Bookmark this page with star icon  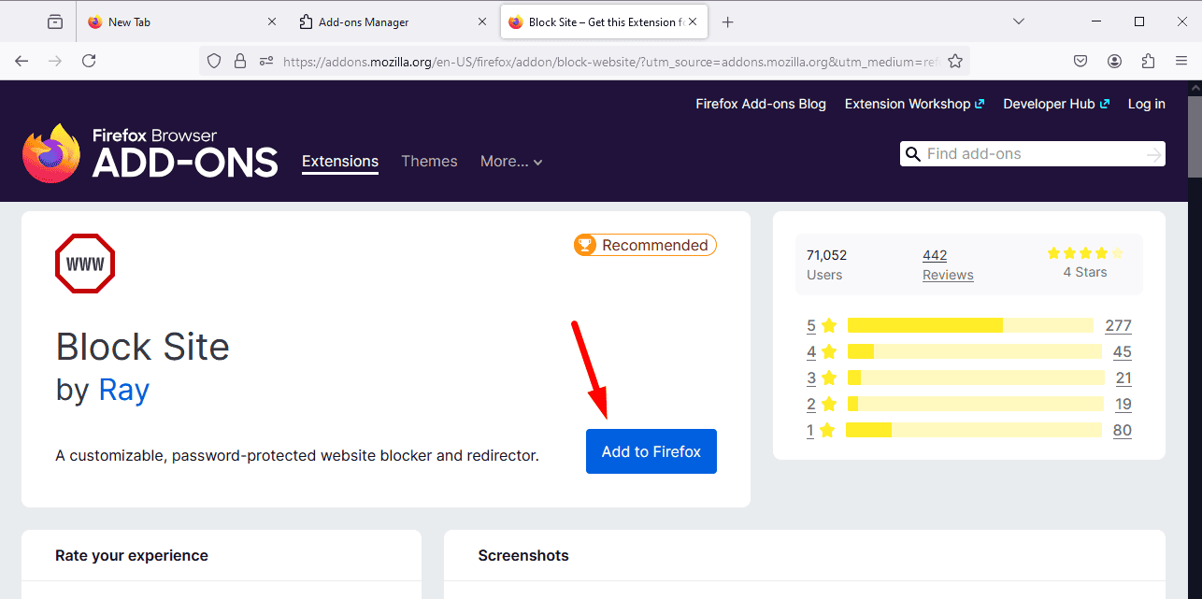(955, 61)
